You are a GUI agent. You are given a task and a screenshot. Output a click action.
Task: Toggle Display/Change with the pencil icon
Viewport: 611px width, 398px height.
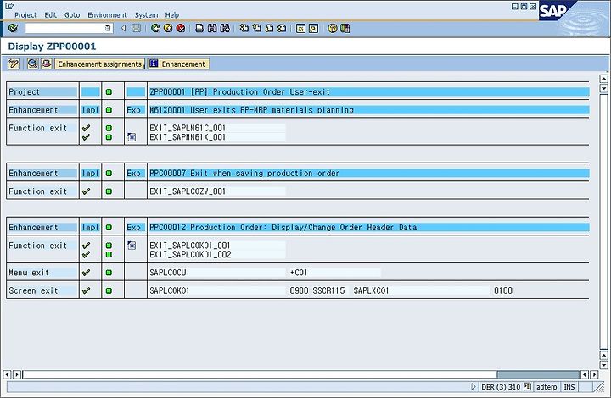click(14, 64)
